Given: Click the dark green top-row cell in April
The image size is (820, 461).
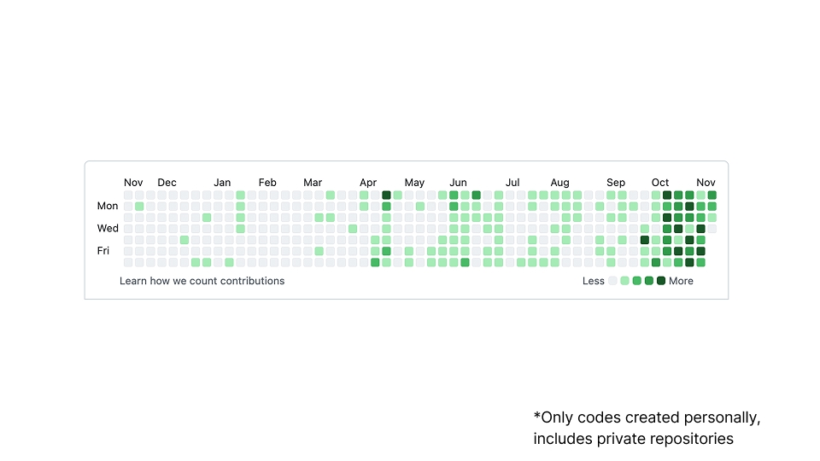Looking at the screenshot, I should (x=386, y=195).
